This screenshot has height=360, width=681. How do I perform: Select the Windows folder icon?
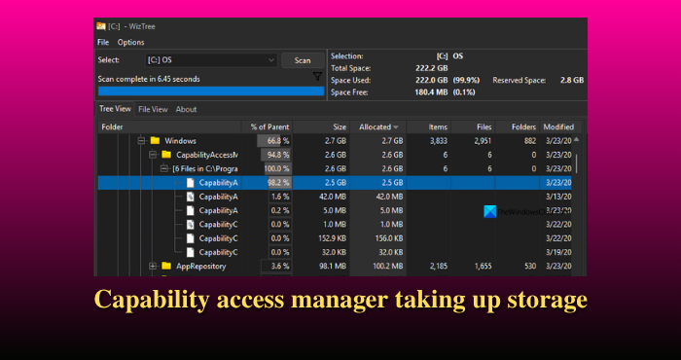[155, 141]
